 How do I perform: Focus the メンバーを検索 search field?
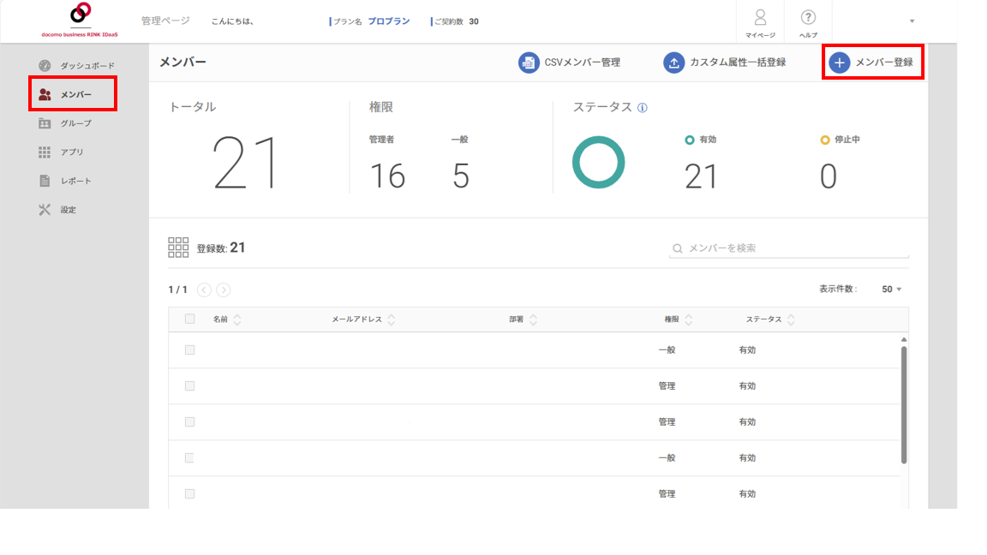(x=789, y=248)
